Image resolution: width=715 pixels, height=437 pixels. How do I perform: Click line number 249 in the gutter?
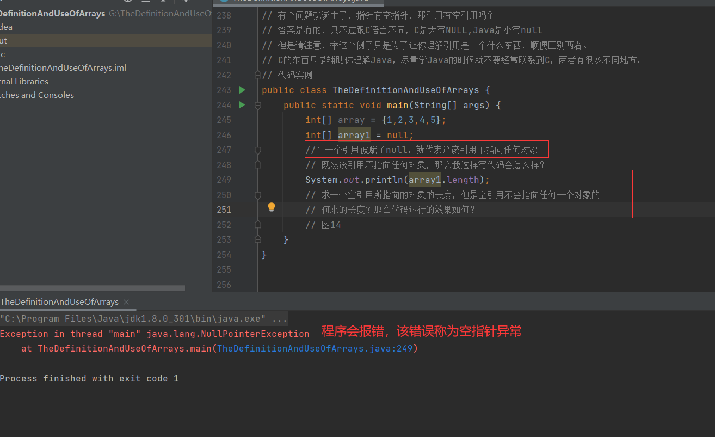click(x=224, y=180)
